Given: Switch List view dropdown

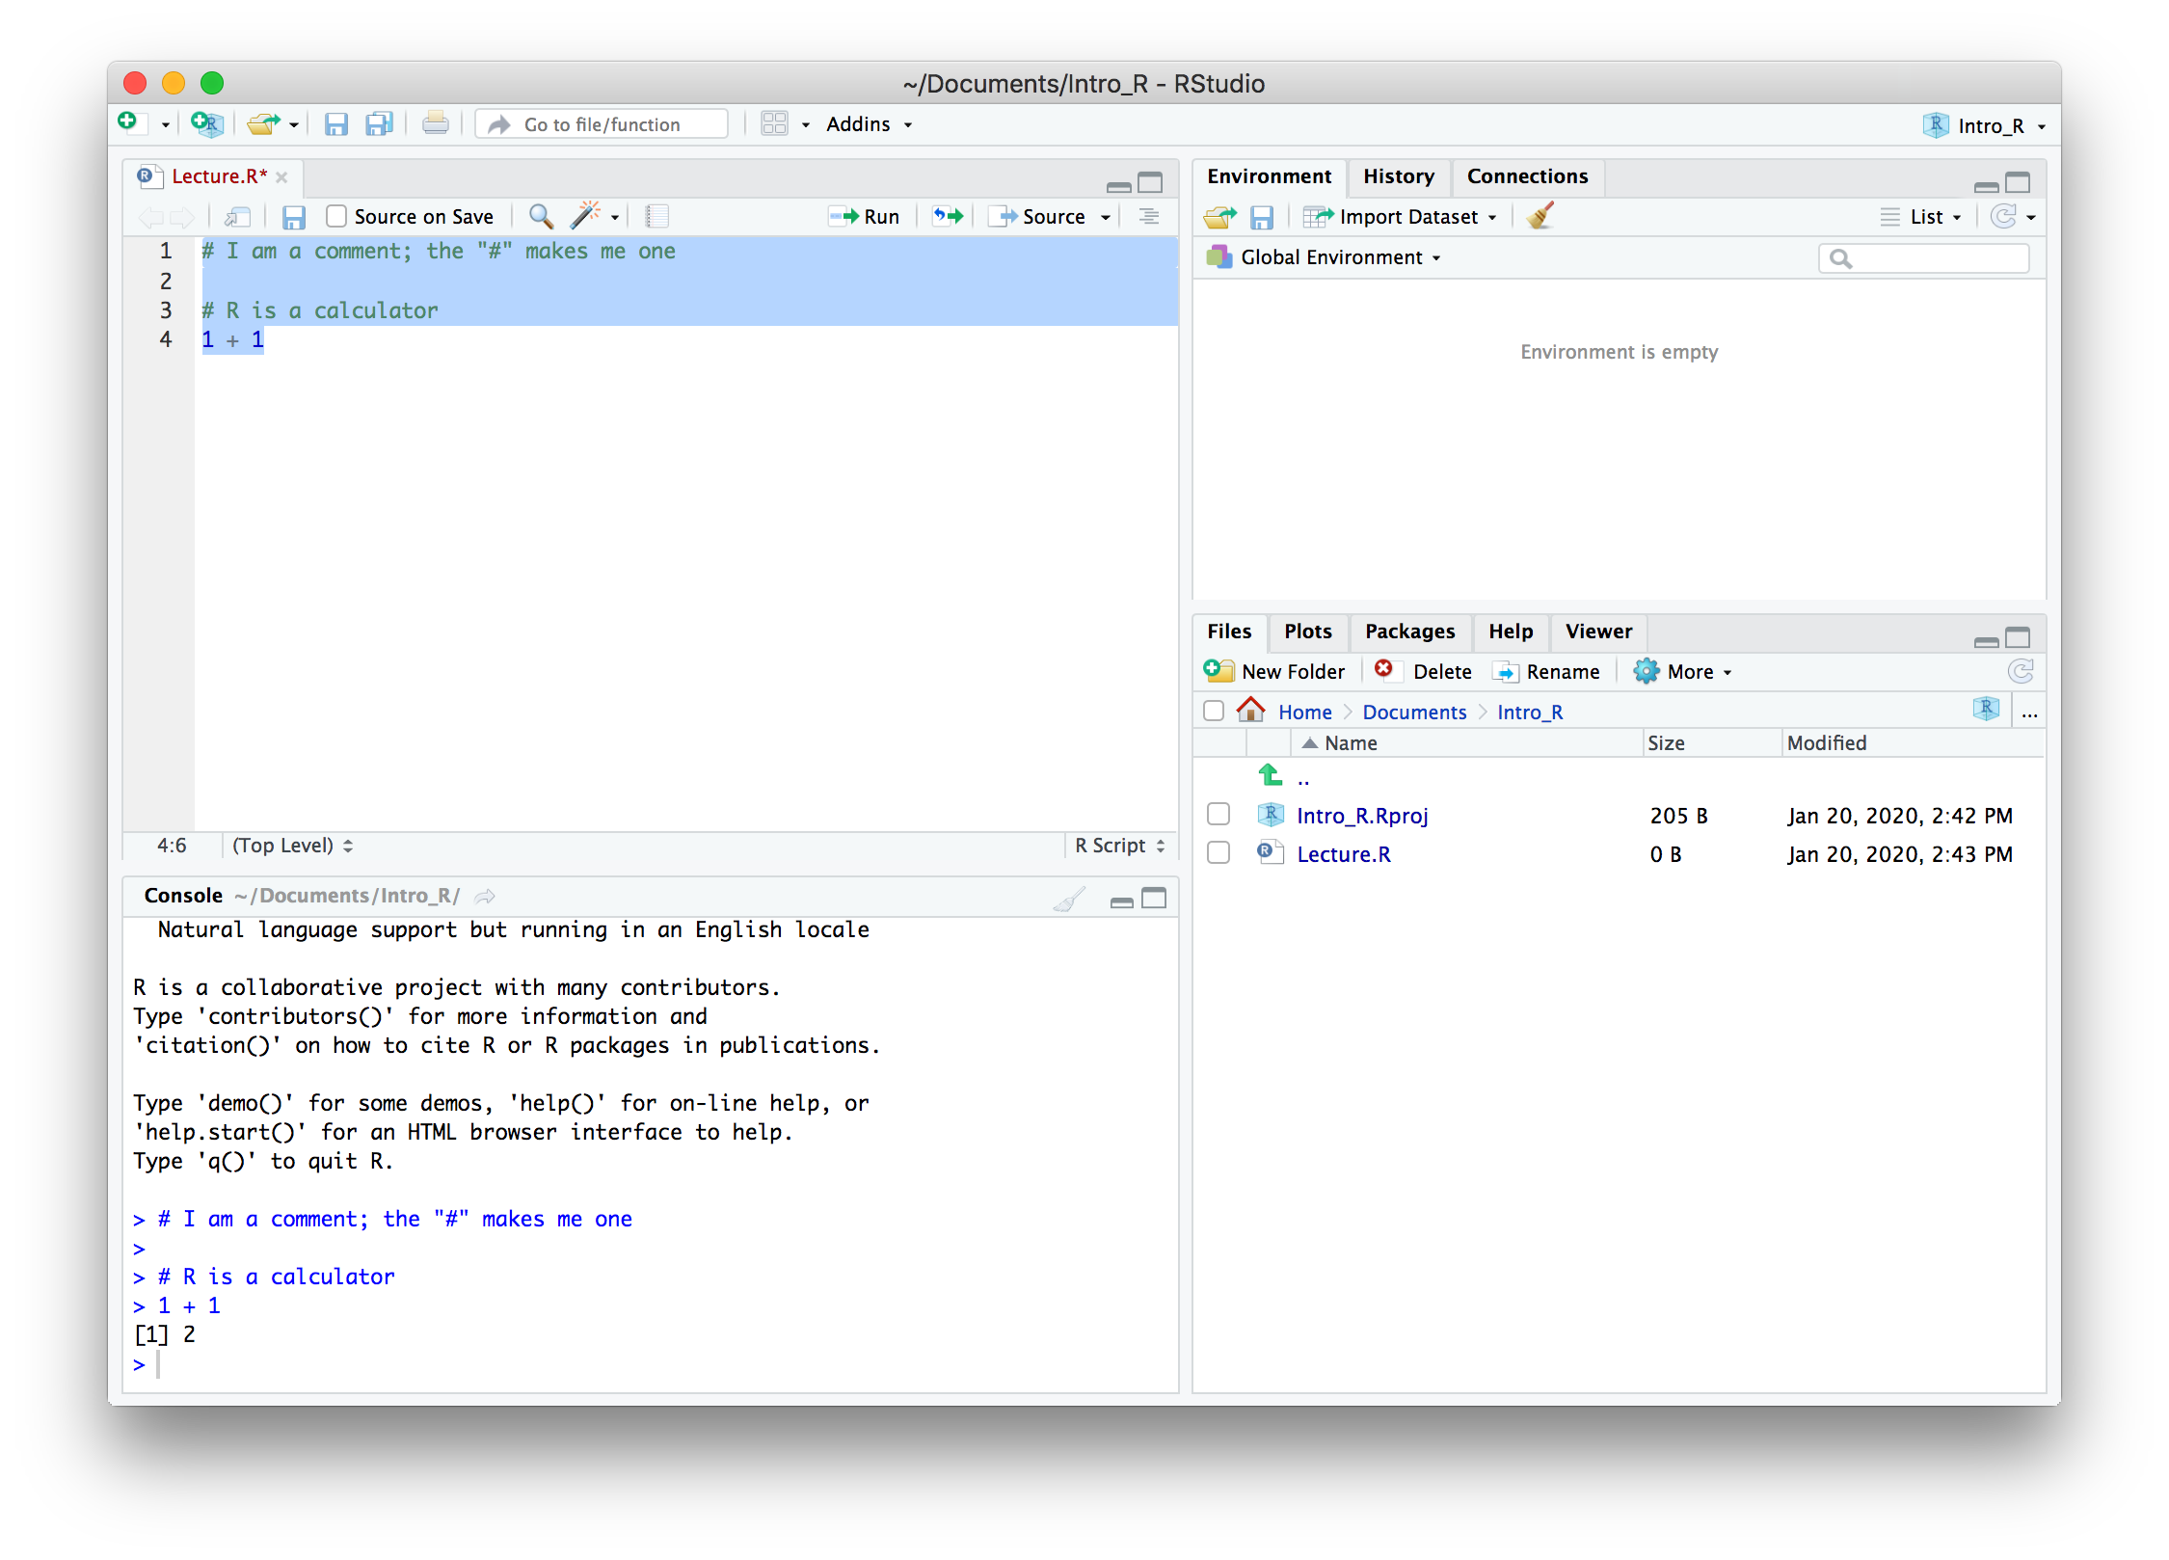Looking at the screenshot, I should tap(1920, 217).
